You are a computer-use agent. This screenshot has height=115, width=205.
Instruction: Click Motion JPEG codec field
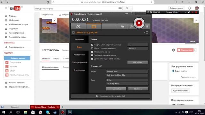coord(127,72)
